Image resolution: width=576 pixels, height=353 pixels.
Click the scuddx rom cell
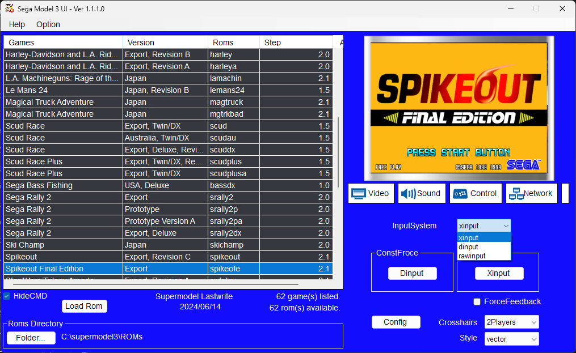click(234, 150)
